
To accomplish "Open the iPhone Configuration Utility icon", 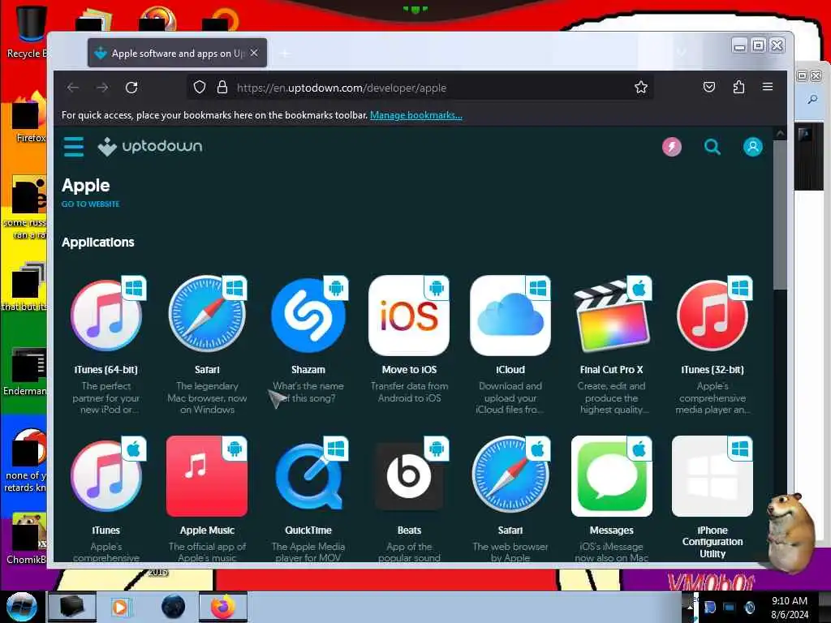I will pos(713,476).
